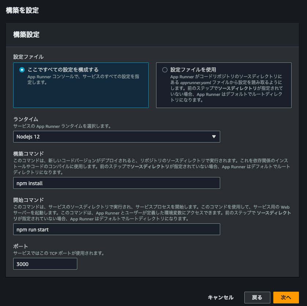Viewport: 307px width, 306px height.
Task: Click the 構築を設定 page title
Action: [22, 10]
